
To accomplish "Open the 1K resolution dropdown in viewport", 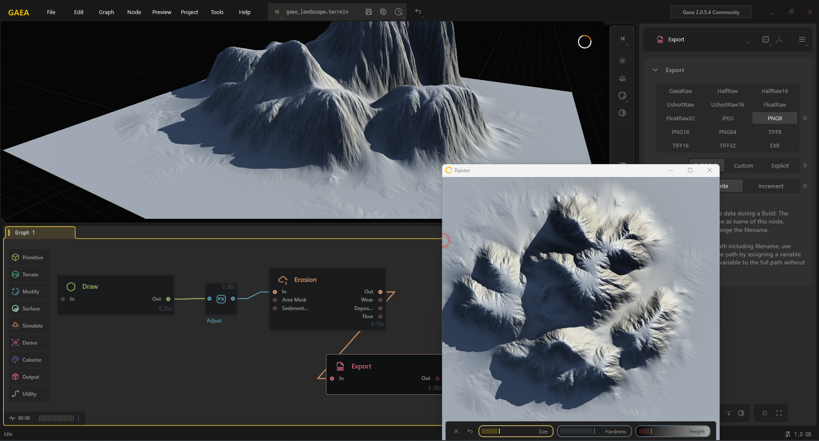I will tap(623, 39).
